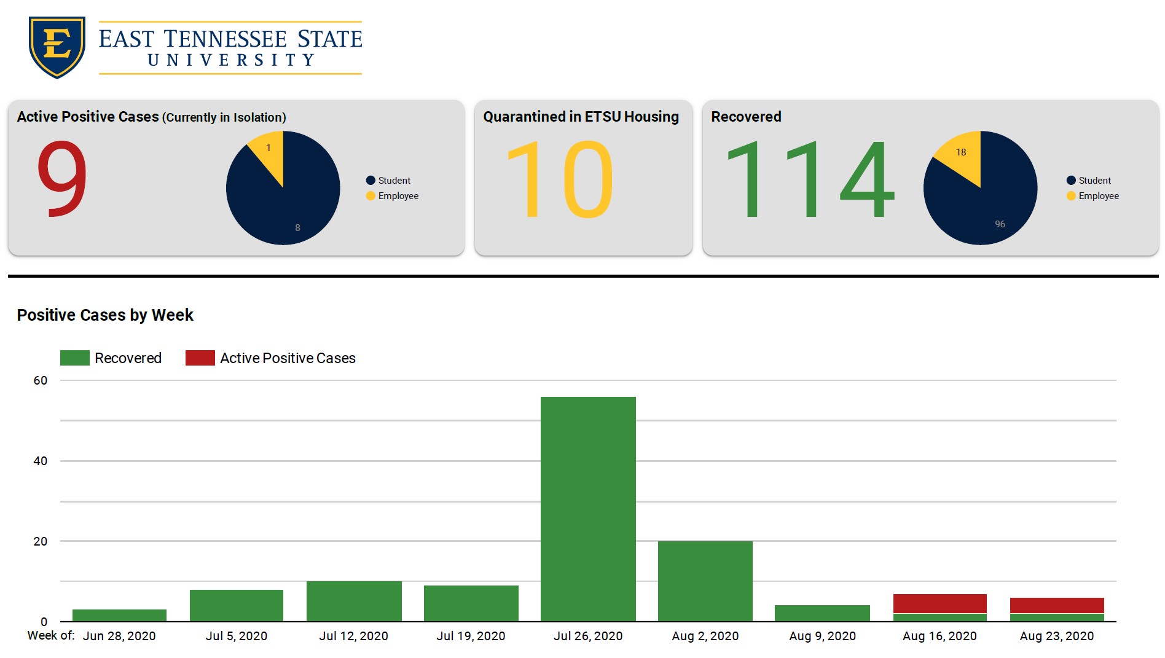Click the East Tennessee State University wordmark
1165x658 pixels.
(230, 47)
